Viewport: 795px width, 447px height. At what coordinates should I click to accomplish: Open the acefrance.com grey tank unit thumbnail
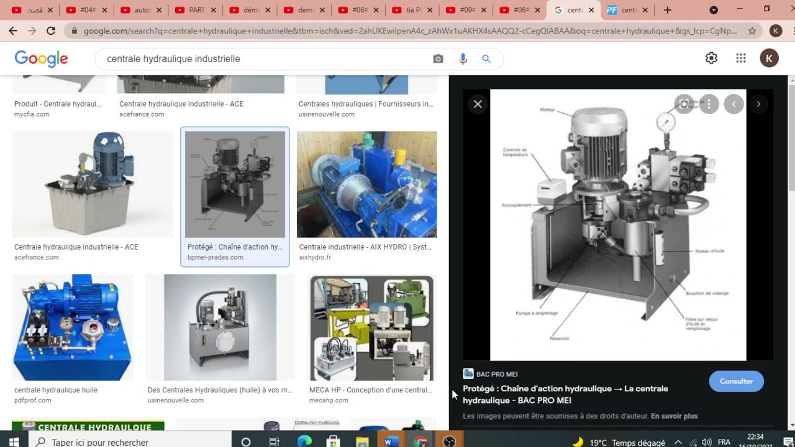tap(93, 184)
